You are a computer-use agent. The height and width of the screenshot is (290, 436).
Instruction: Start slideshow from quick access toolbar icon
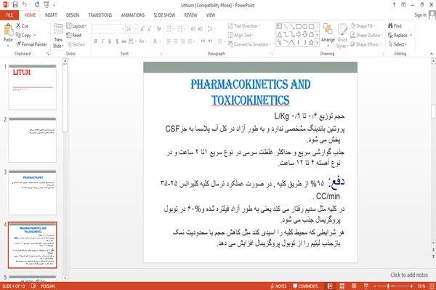(47, 5)
